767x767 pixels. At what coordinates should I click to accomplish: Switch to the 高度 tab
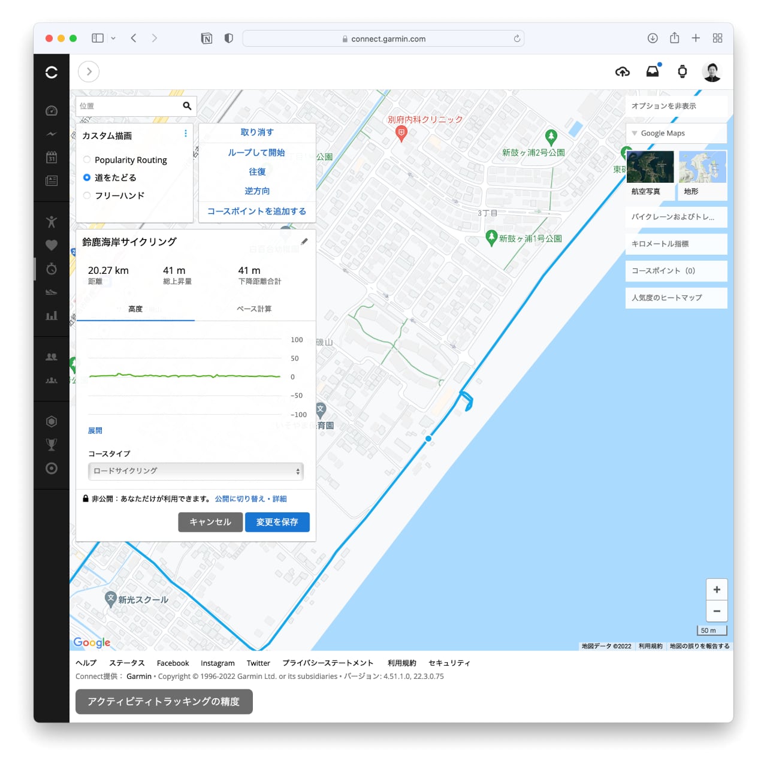pos(135,309)
